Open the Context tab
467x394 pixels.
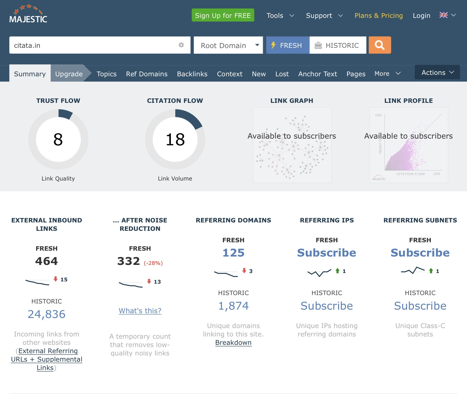coord(230,74)
